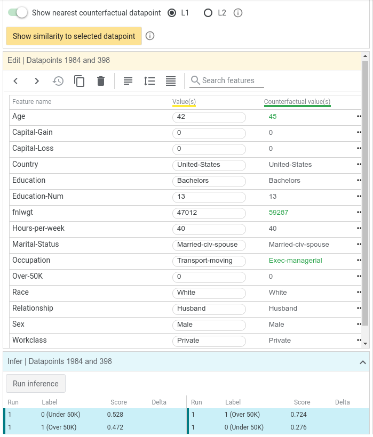Select the line-height adjust icon
Image resolution: width=373 pixels, height=437 pixels.
(x=149, y=81)
